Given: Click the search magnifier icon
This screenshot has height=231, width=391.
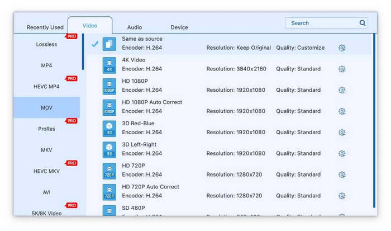Looking at the screenshot, I should [363, 23].
